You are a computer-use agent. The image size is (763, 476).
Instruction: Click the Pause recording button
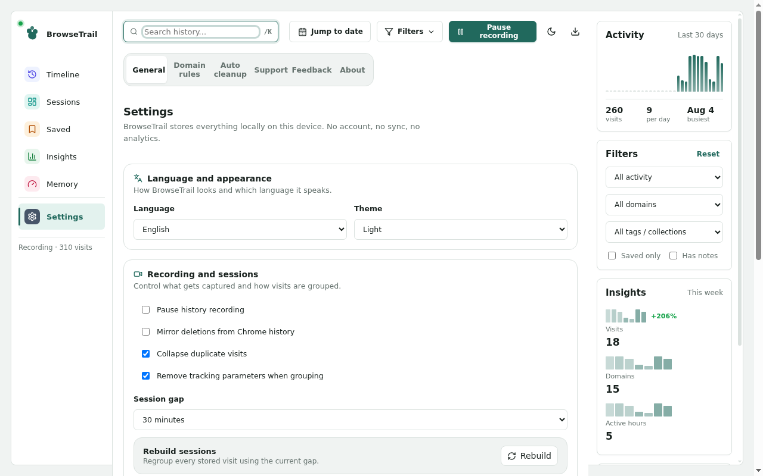[x=492, y=32]
